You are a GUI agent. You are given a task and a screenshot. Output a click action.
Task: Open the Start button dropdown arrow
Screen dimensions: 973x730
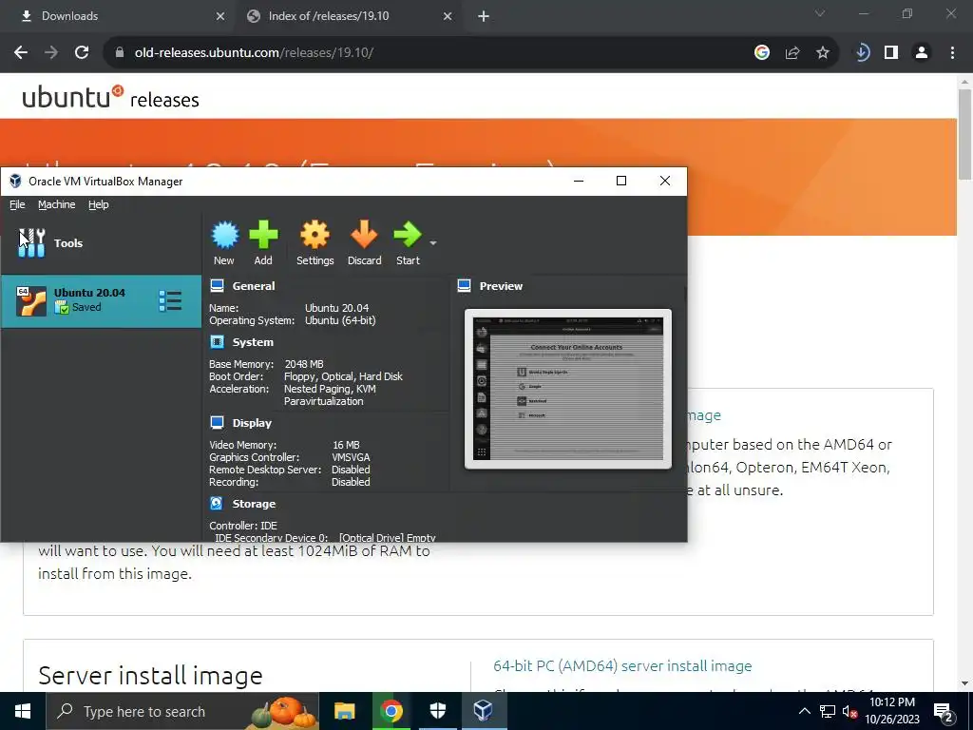433,242
